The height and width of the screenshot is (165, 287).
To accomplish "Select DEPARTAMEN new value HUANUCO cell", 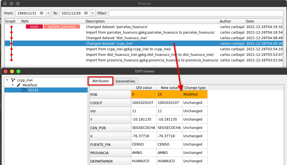I will (169, 161).
